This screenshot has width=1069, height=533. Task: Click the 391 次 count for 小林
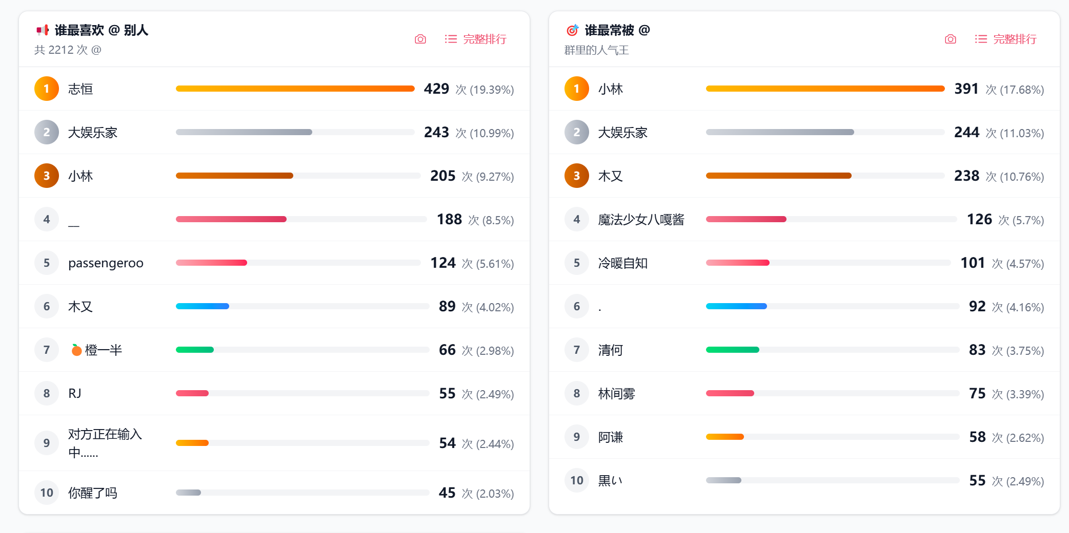click(x=967, y=89)
